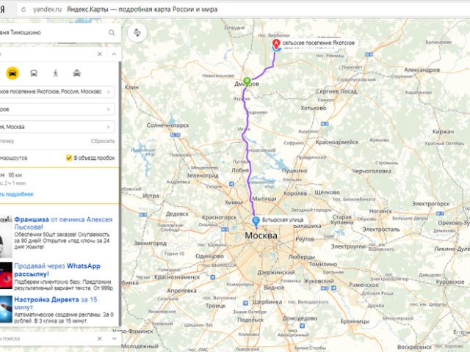This screenshot has height=352, width=470.
Task: Click the browser reload icon
Action: pyautogui.click(x=23, y=10)
